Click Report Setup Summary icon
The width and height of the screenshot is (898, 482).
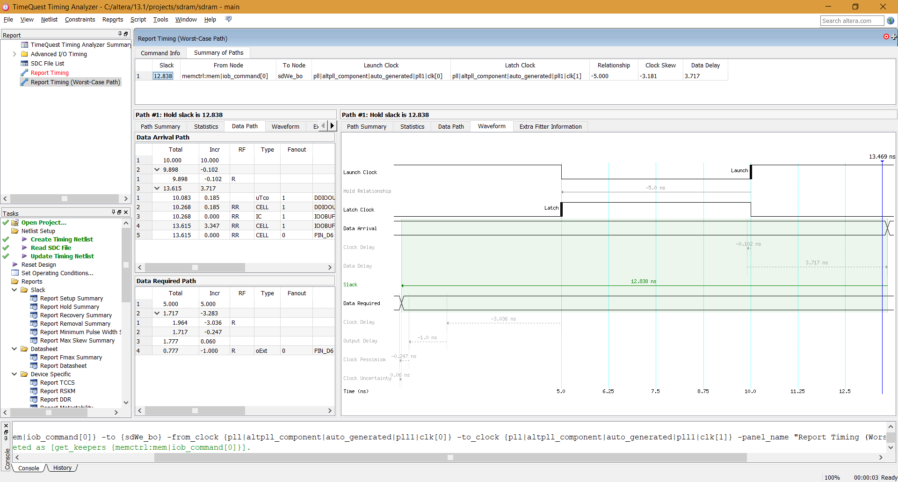34,299
